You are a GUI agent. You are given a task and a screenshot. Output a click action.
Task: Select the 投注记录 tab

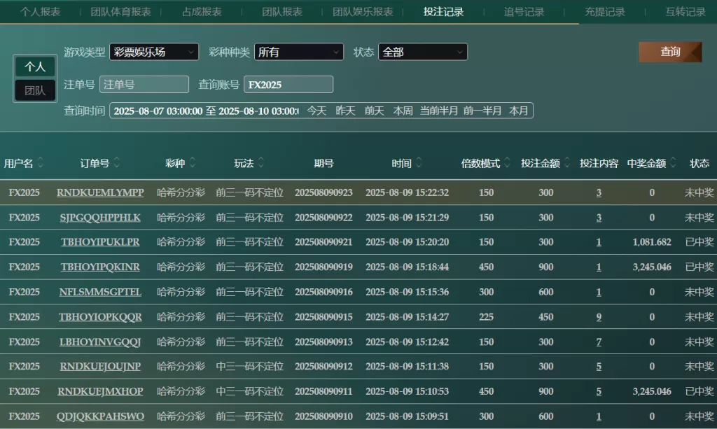pos(443,12)
